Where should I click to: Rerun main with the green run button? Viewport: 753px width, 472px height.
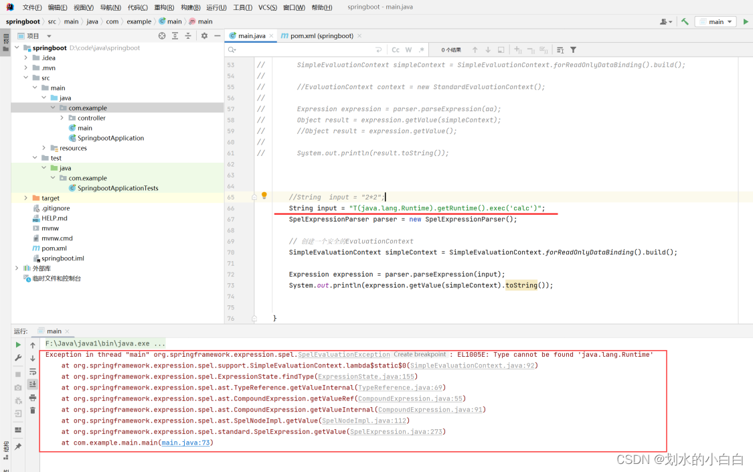pyautogui.click(x=18, y=345)
